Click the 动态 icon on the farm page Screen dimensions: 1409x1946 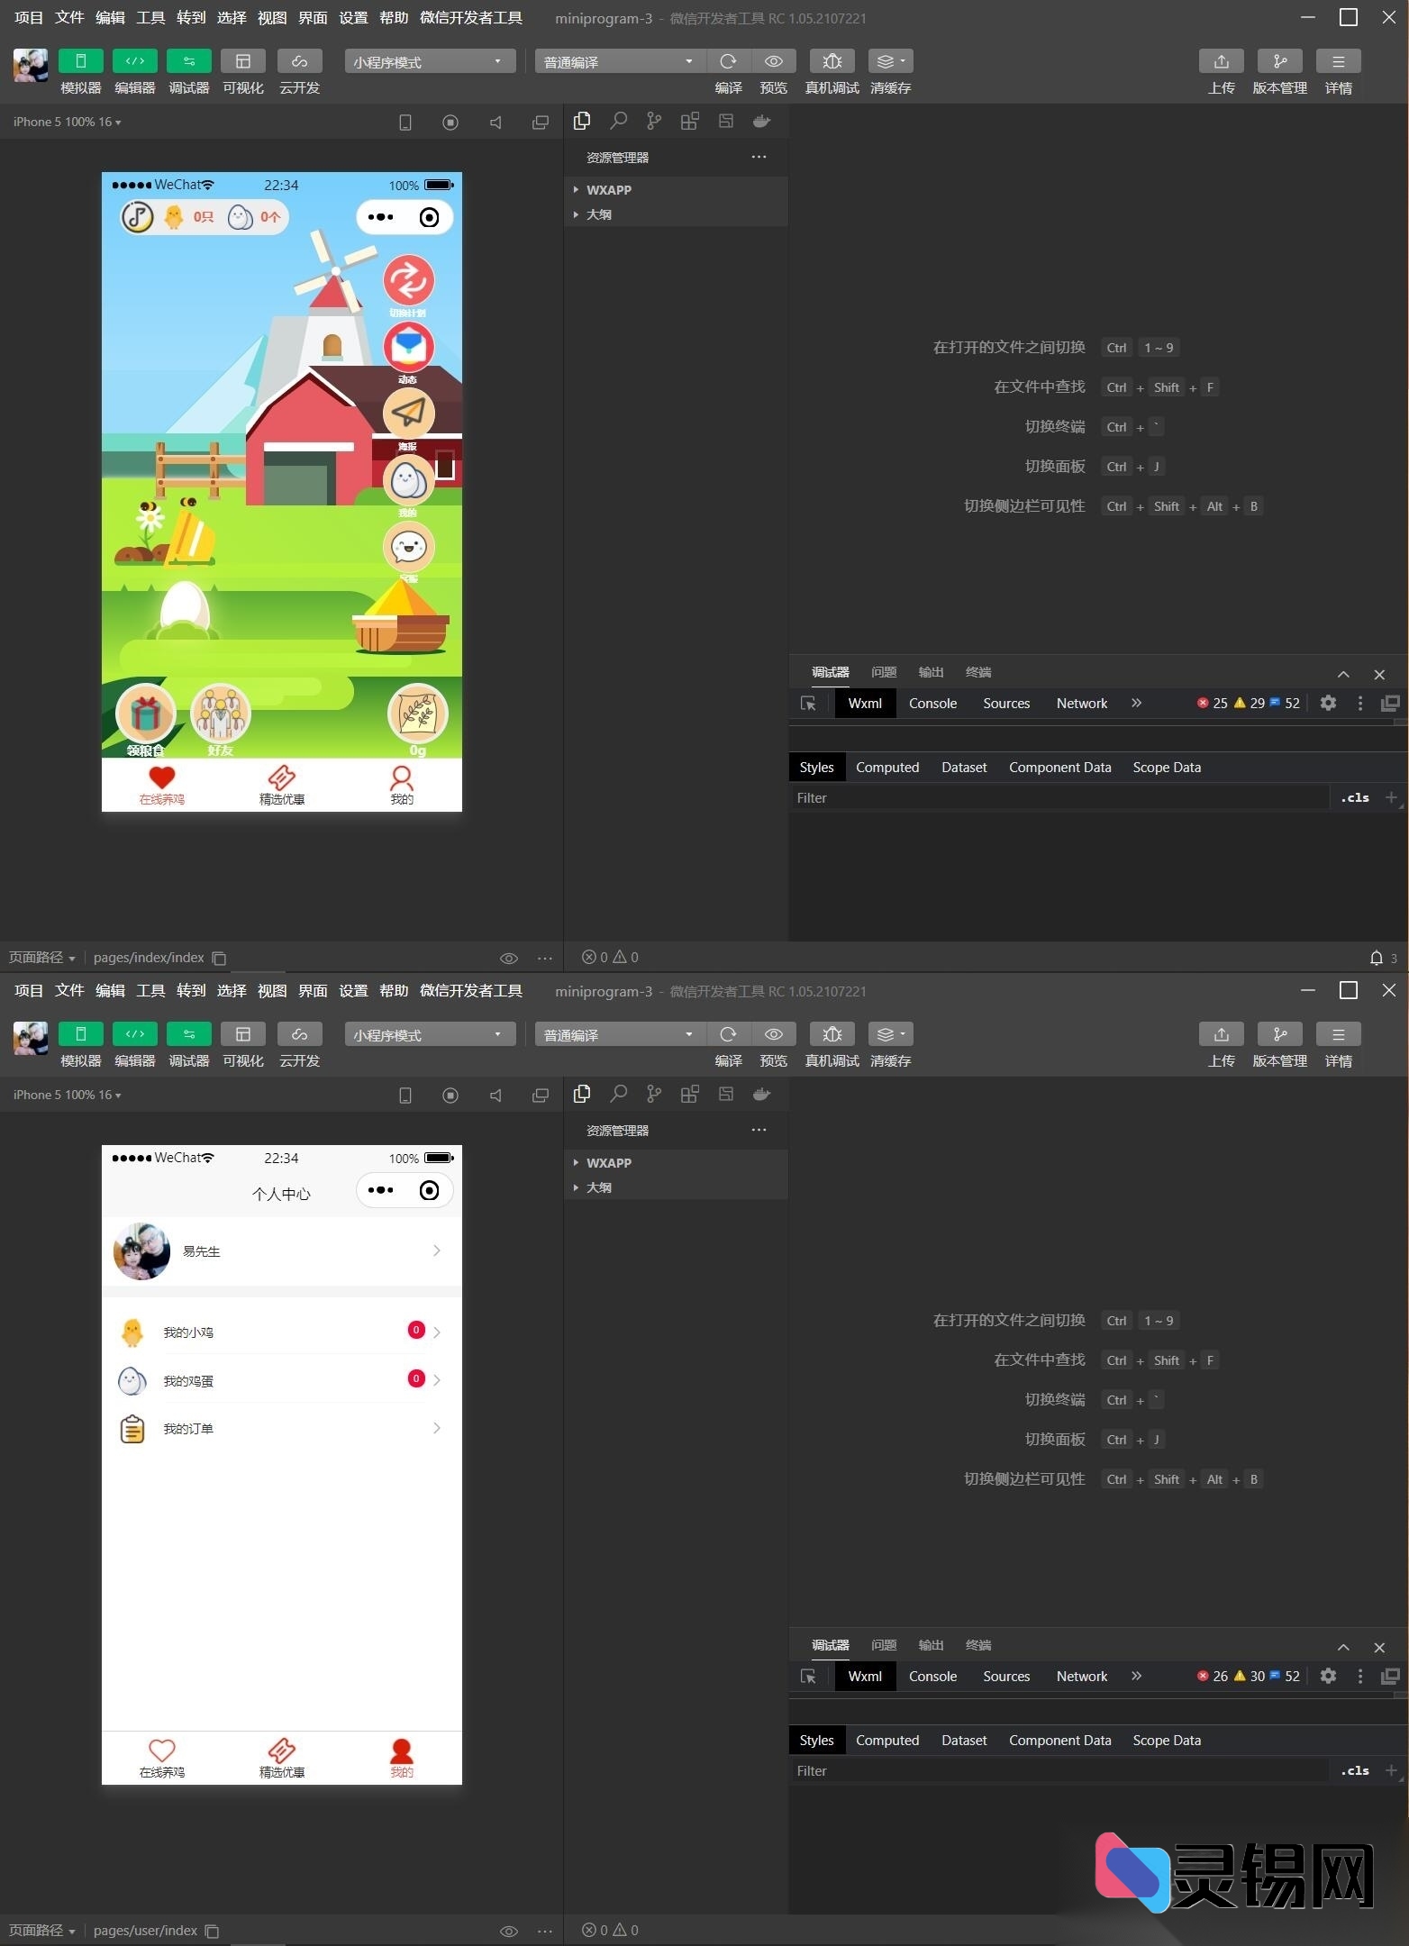pyautogui.click(x=409, y=347)
